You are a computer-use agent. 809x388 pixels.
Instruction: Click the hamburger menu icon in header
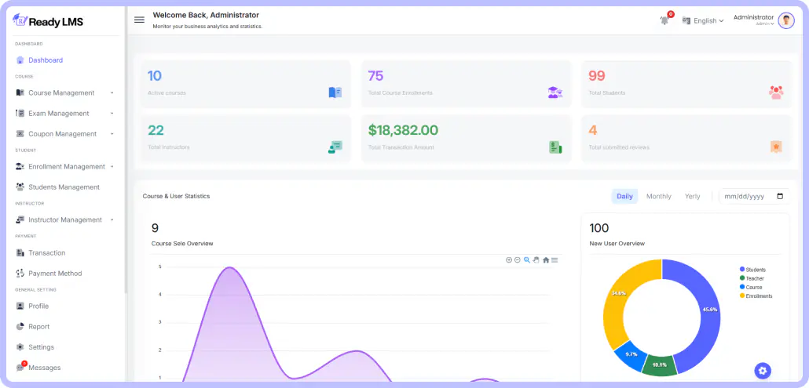139,20
